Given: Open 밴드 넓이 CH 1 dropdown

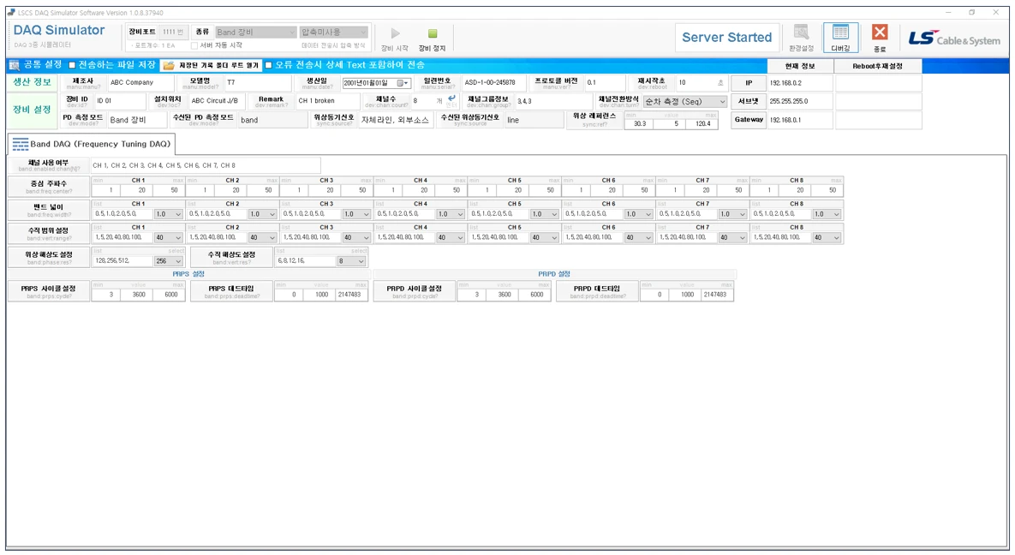Looking at the screenshot, I should (168, 214).
